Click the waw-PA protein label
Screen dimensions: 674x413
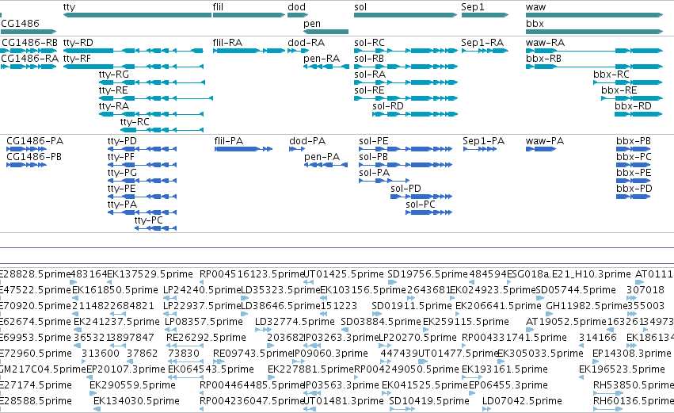coord(545,140)
